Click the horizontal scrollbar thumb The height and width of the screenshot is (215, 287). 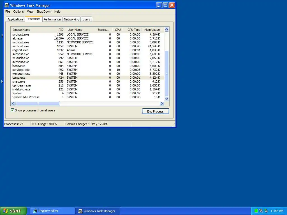(38, 104)
